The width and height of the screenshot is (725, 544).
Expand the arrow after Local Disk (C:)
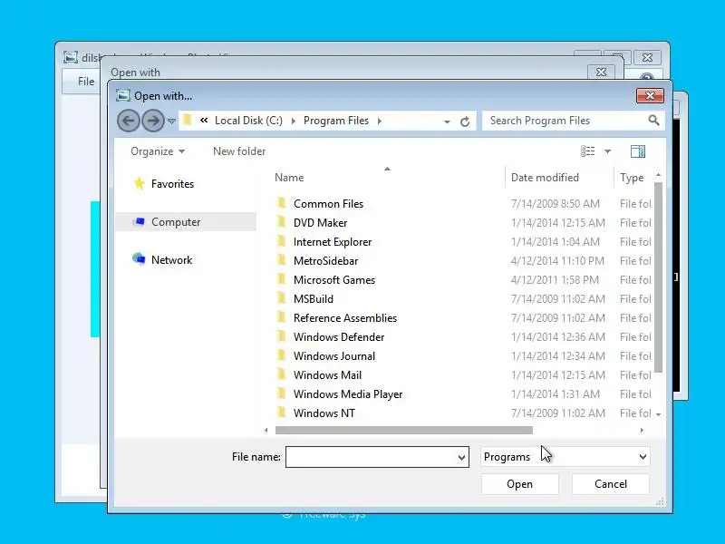click(293, 121)
